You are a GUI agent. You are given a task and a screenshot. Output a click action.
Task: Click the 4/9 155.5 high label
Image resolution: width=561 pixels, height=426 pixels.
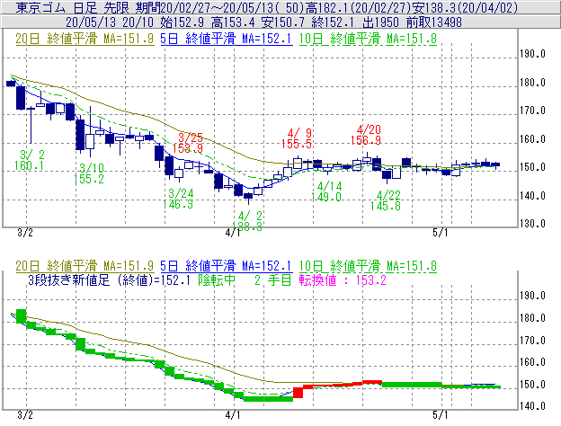coord(297,138)
